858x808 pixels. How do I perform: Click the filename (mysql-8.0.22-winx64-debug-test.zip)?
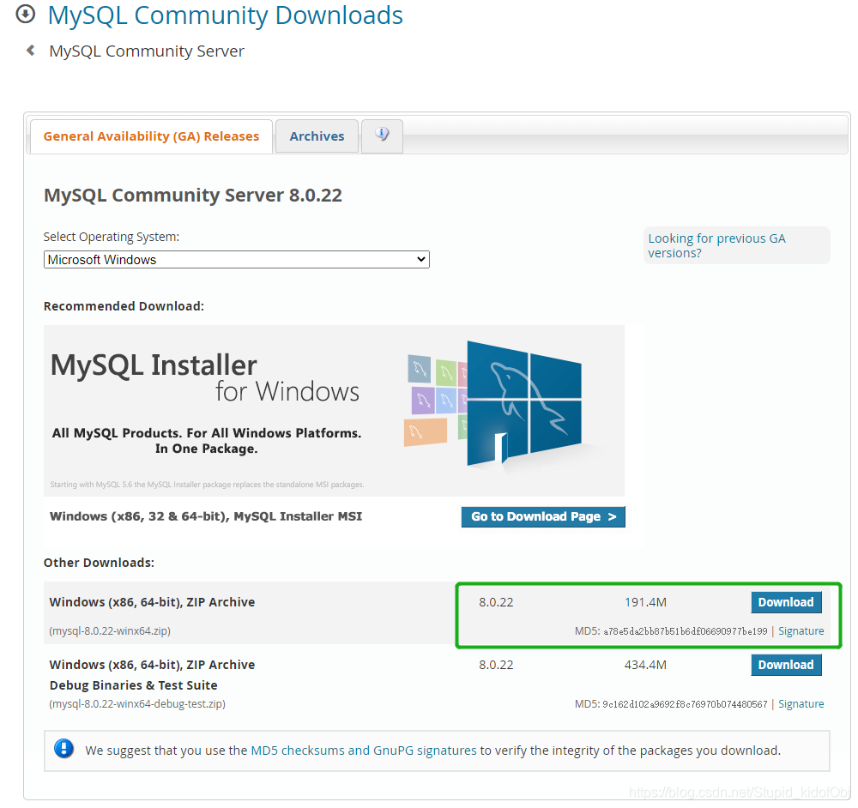[137, 703]
